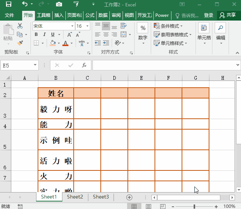Click the Align Right icon
The height and width of the screenshot is (209, 241).
coord(114,34)
